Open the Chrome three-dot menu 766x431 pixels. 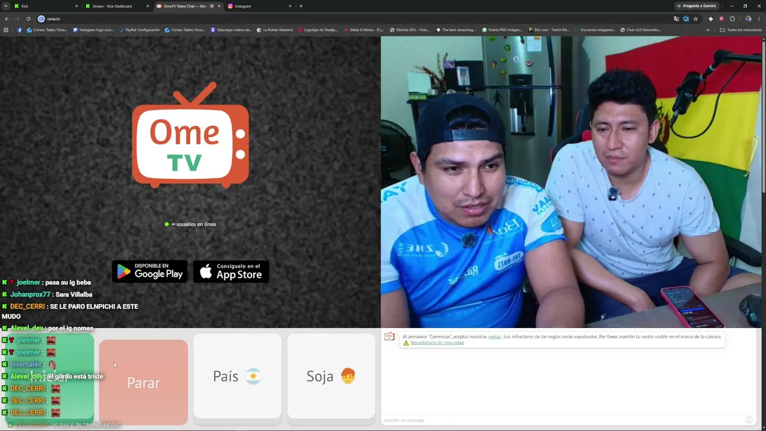pyautogui.click(x=759, y=19)
